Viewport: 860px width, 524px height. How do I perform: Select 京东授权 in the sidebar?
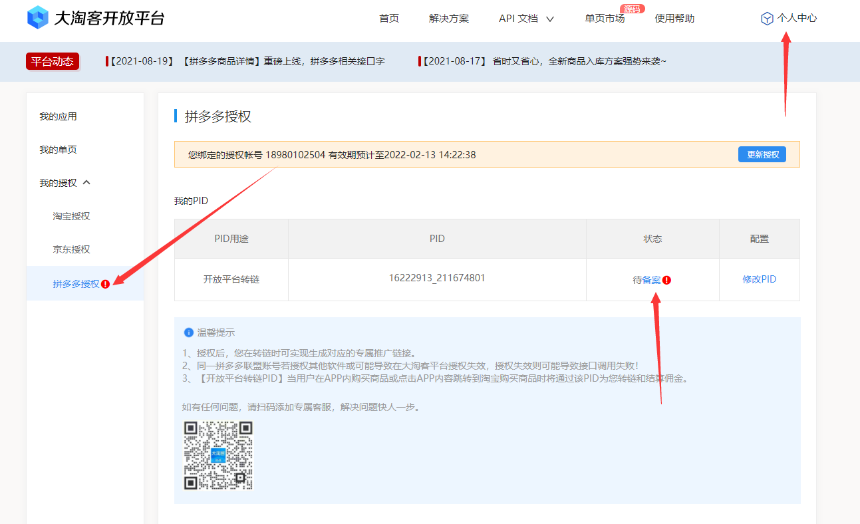click(71, 249)
